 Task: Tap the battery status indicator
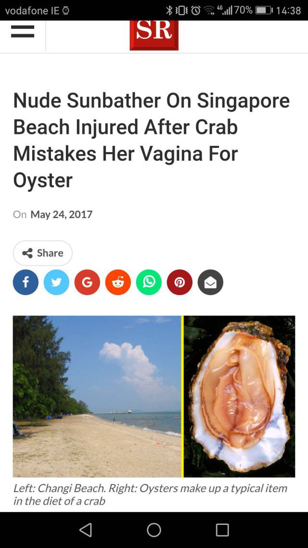pyautogui.click(x=263, y=11)
